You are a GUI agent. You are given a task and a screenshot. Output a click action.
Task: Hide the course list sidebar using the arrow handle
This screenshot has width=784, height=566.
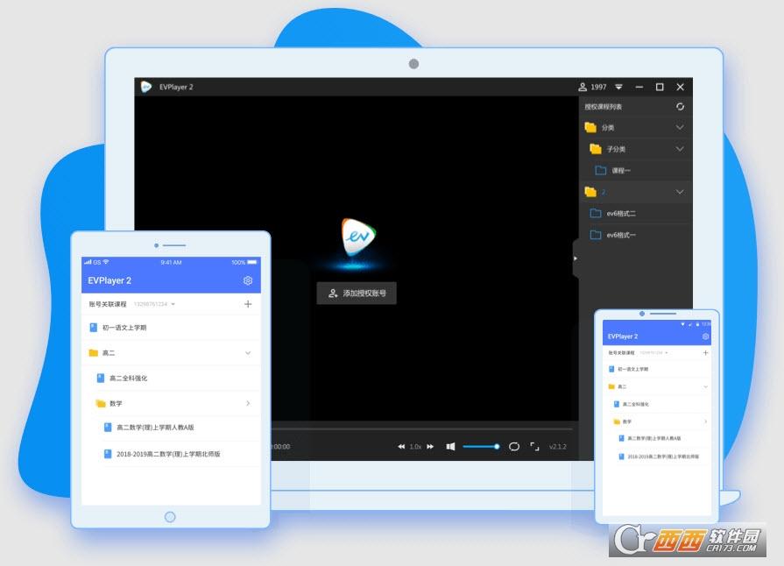[576, 258]
